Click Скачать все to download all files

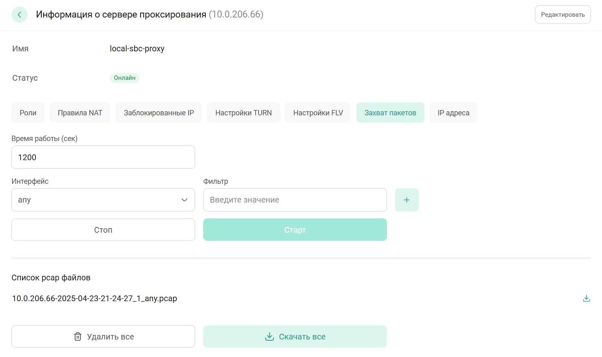(x=295, y=337)
